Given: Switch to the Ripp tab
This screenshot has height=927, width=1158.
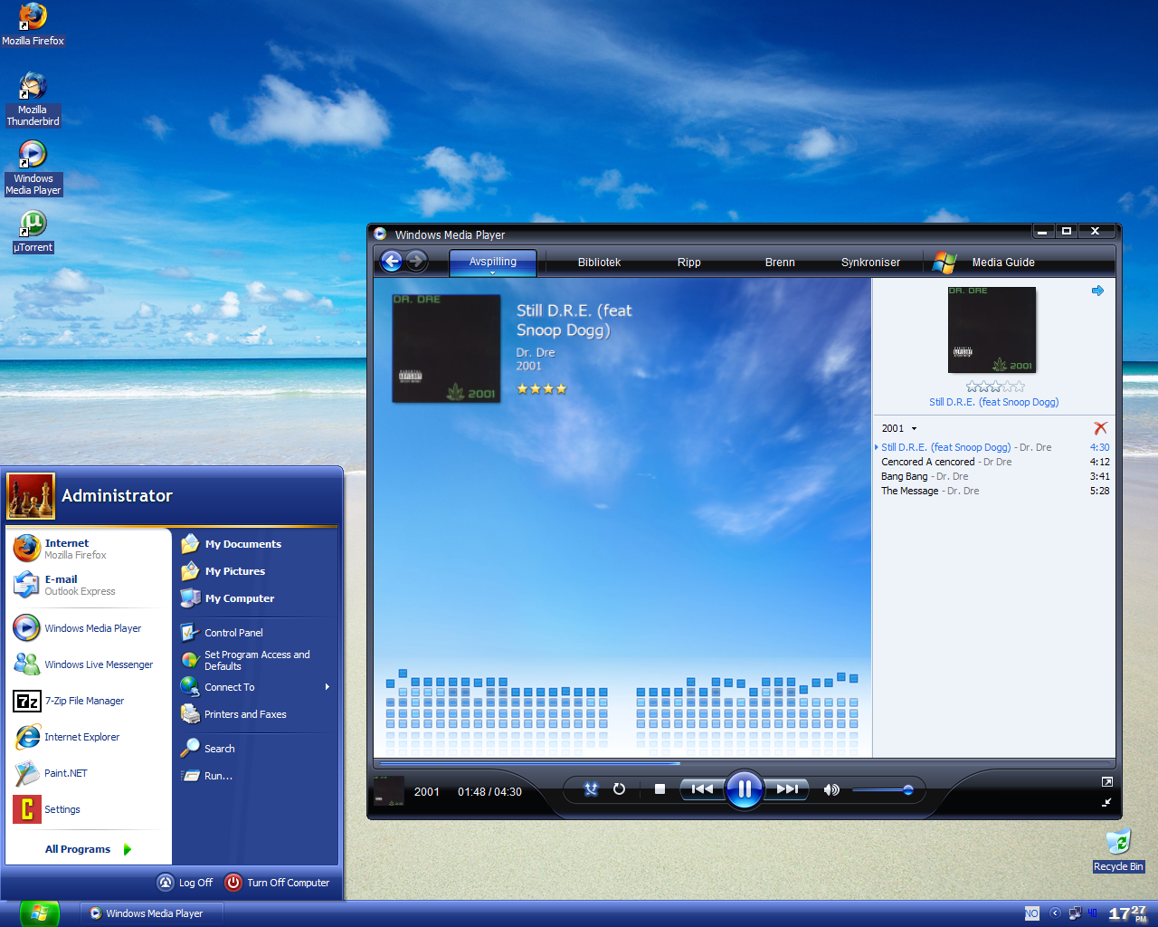Looking at the screenshot, I should pyautogui.click(x=688, y=263).
